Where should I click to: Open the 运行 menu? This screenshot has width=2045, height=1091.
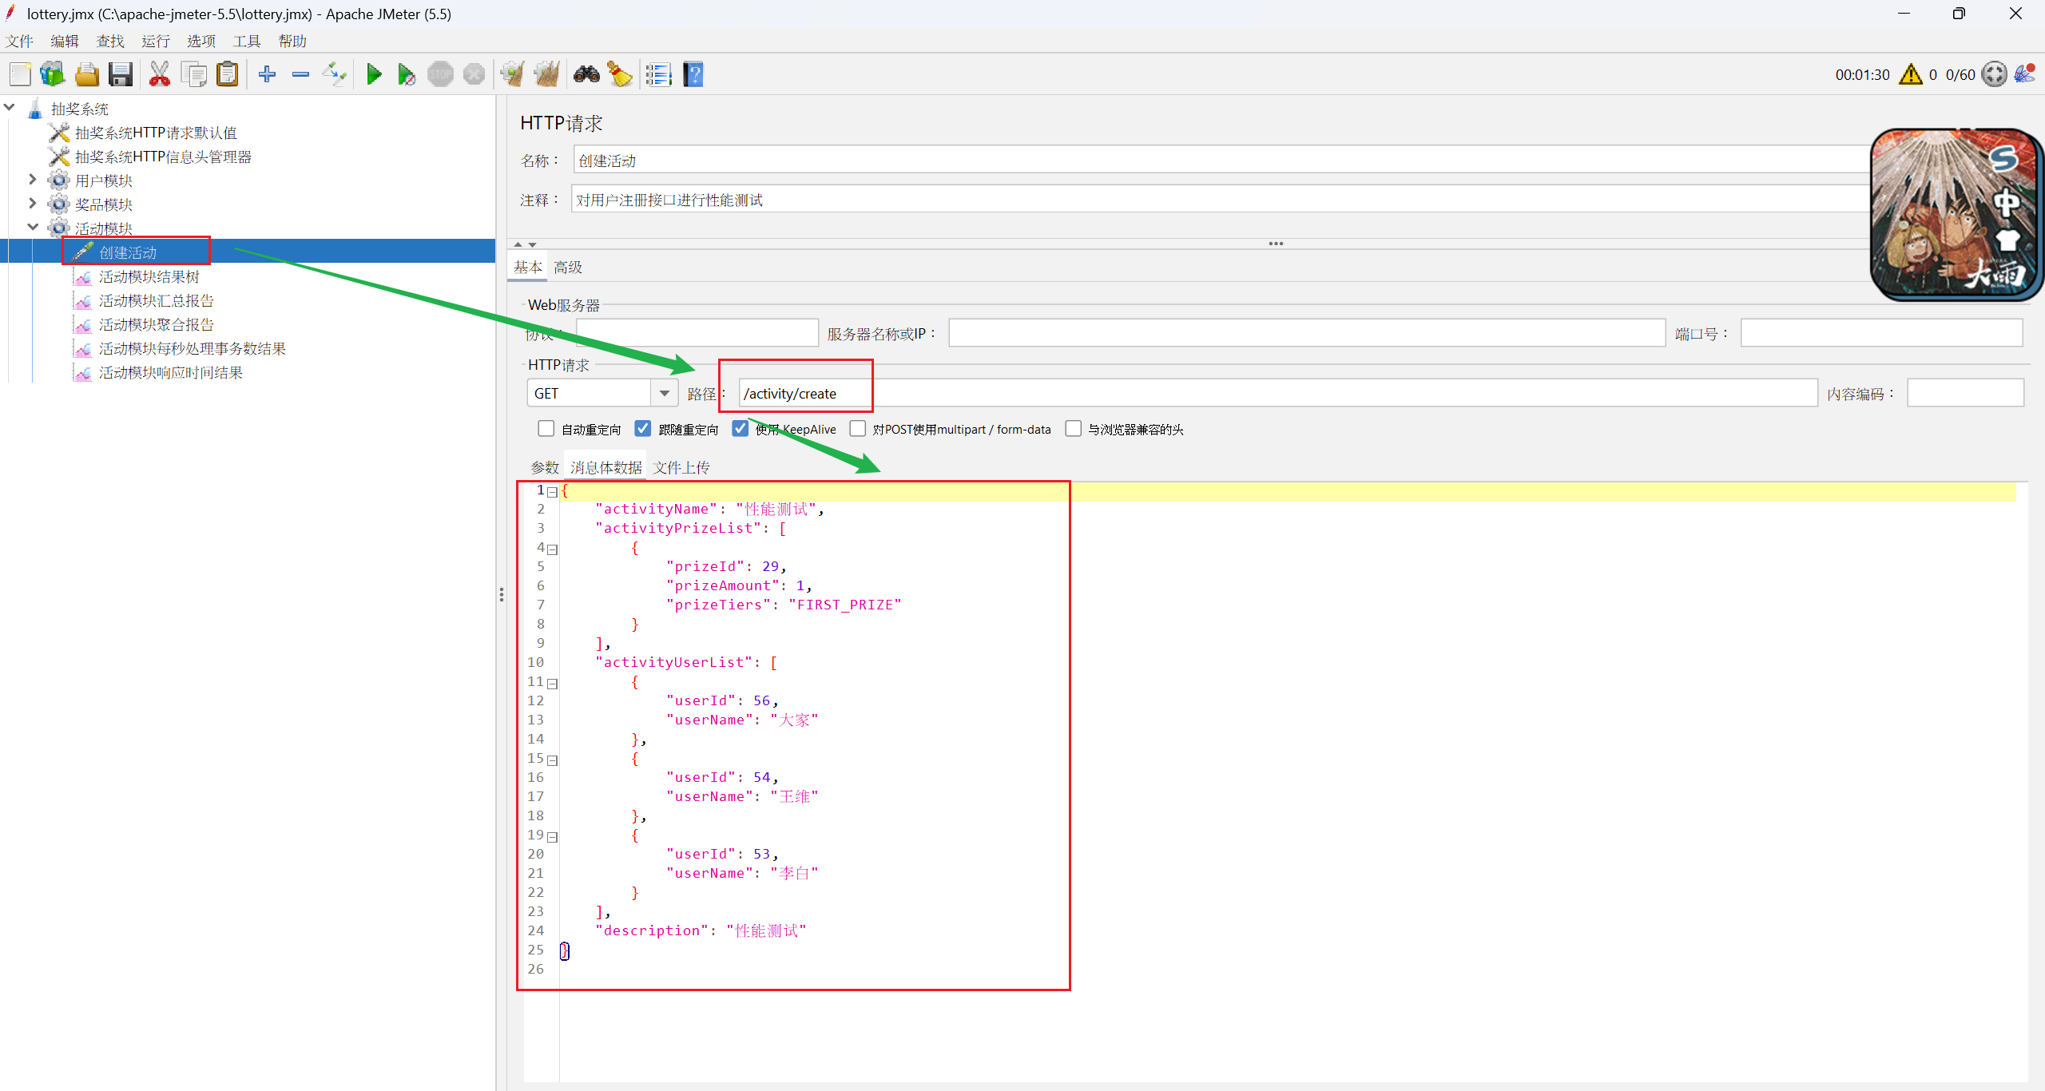pos(156,41)
